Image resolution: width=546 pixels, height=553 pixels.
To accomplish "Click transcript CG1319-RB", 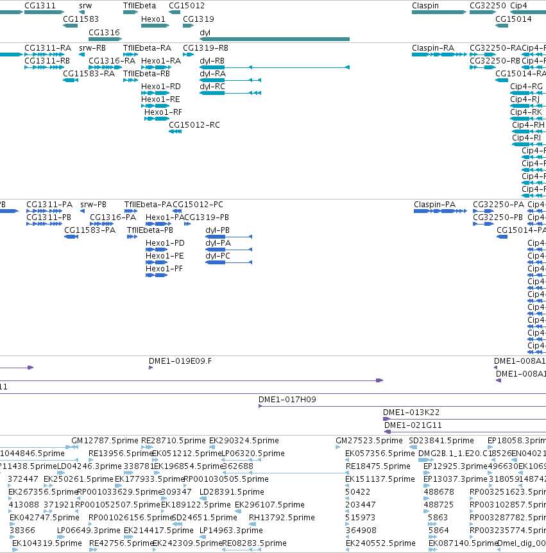I will coord(205,48).
